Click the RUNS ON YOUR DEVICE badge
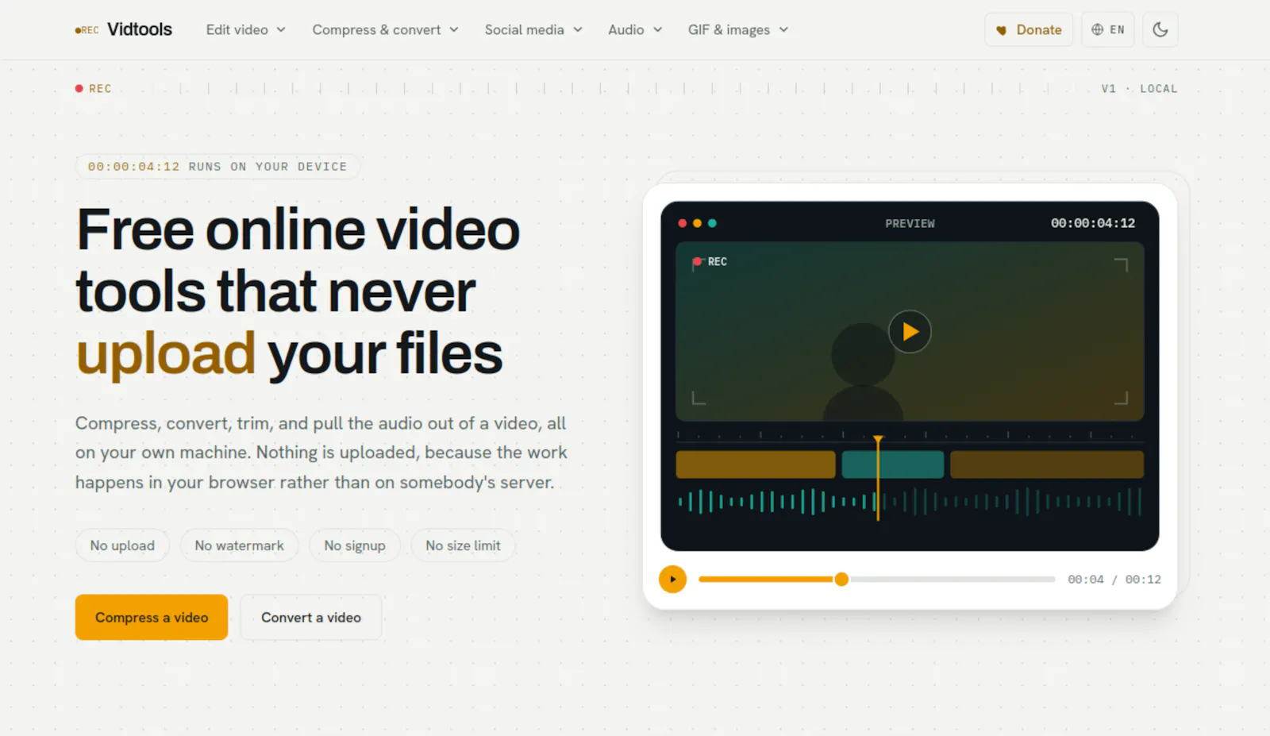The image size is (1270, 736). tap(217, 167)
